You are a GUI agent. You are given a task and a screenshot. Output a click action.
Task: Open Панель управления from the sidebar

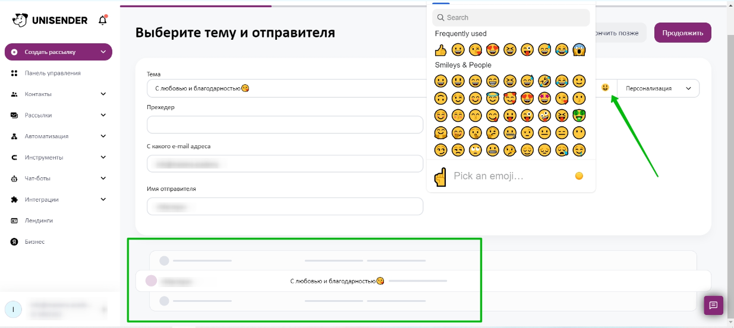coord(52,73)
